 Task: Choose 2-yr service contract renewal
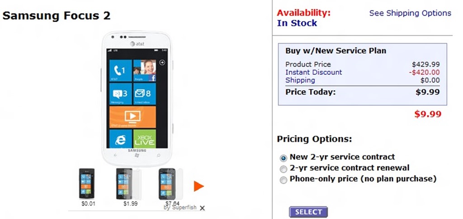(283, 169)
